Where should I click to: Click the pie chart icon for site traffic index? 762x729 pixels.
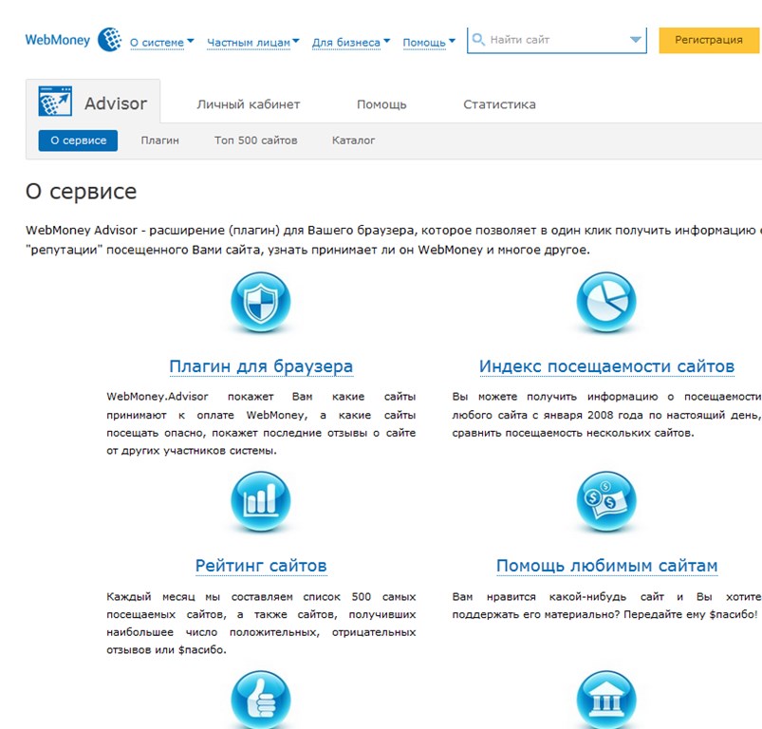click(x=606, y=302)
